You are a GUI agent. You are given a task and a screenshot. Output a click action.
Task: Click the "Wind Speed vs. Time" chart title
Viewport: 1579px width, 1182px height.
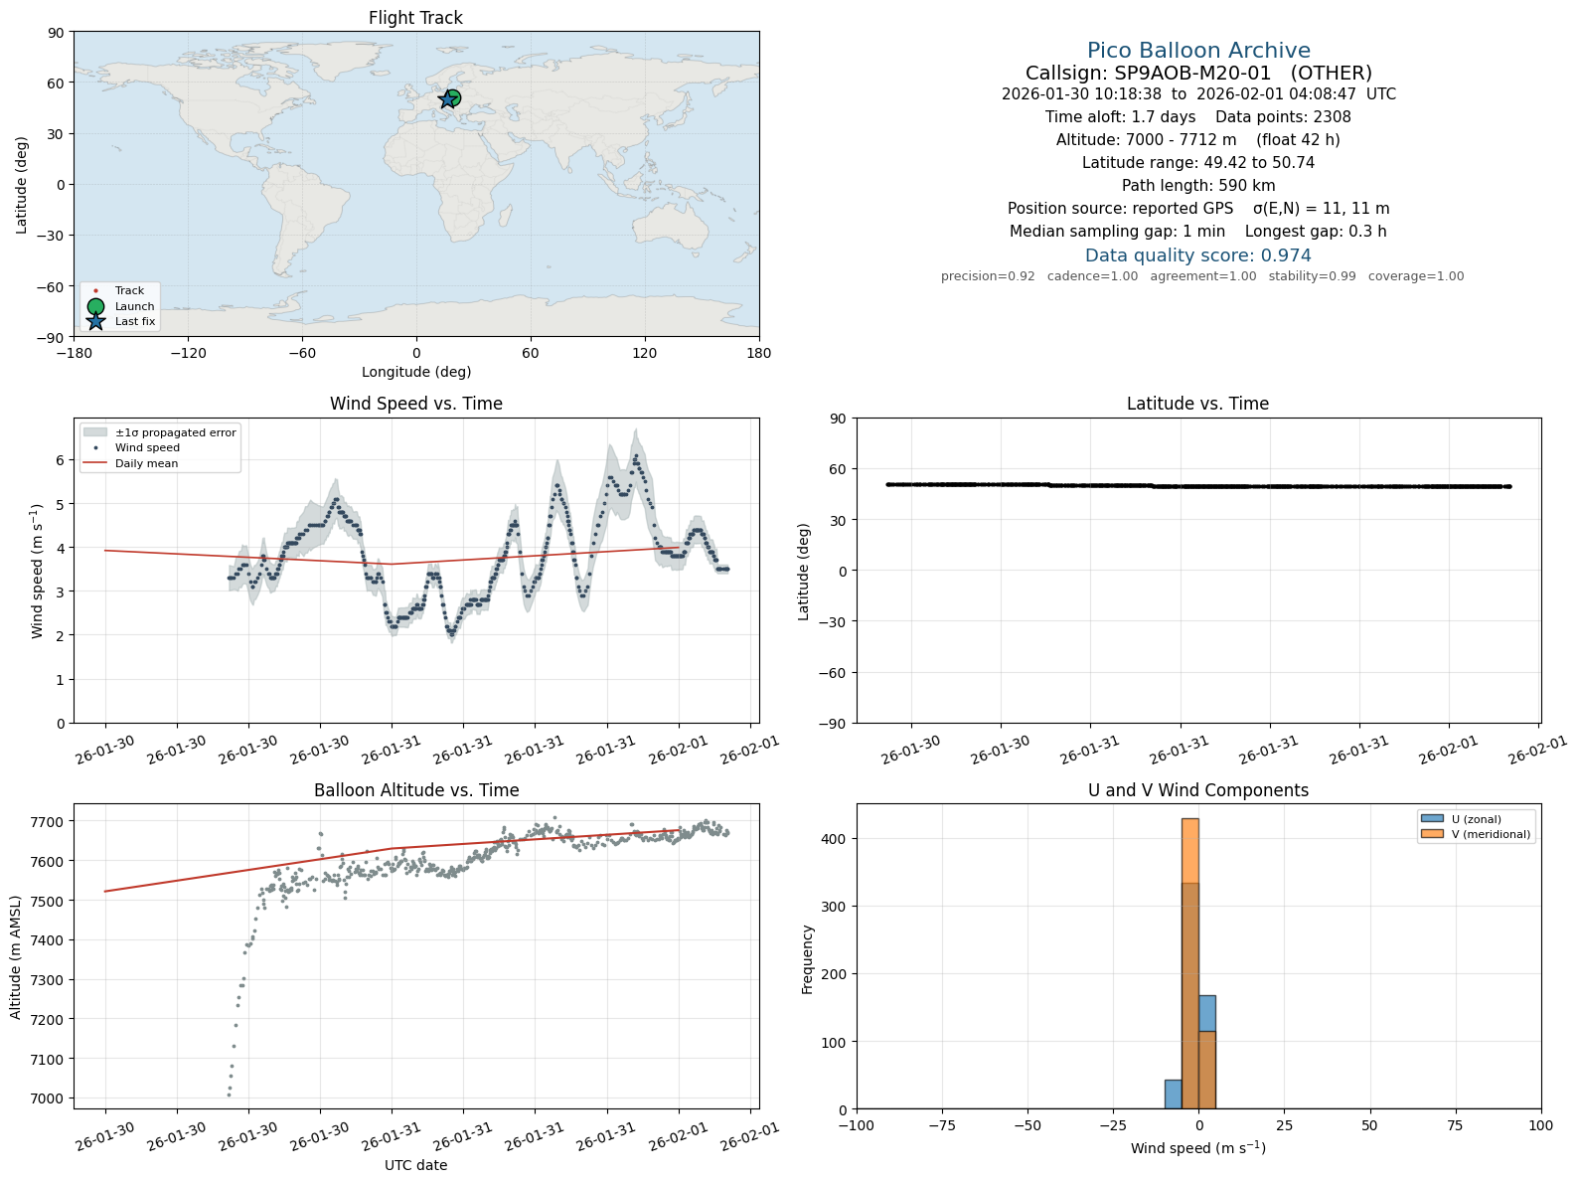(416, 404)
